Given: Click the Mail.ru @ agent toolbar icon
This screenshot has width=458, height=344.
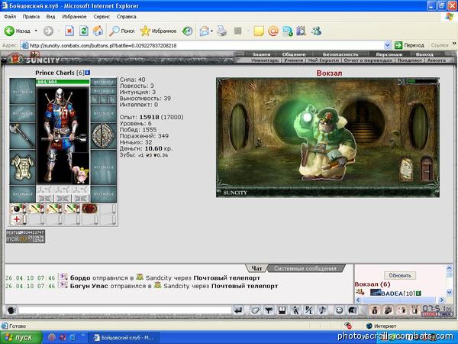Looking at the screenshot, I should click(x=273, y=31).
